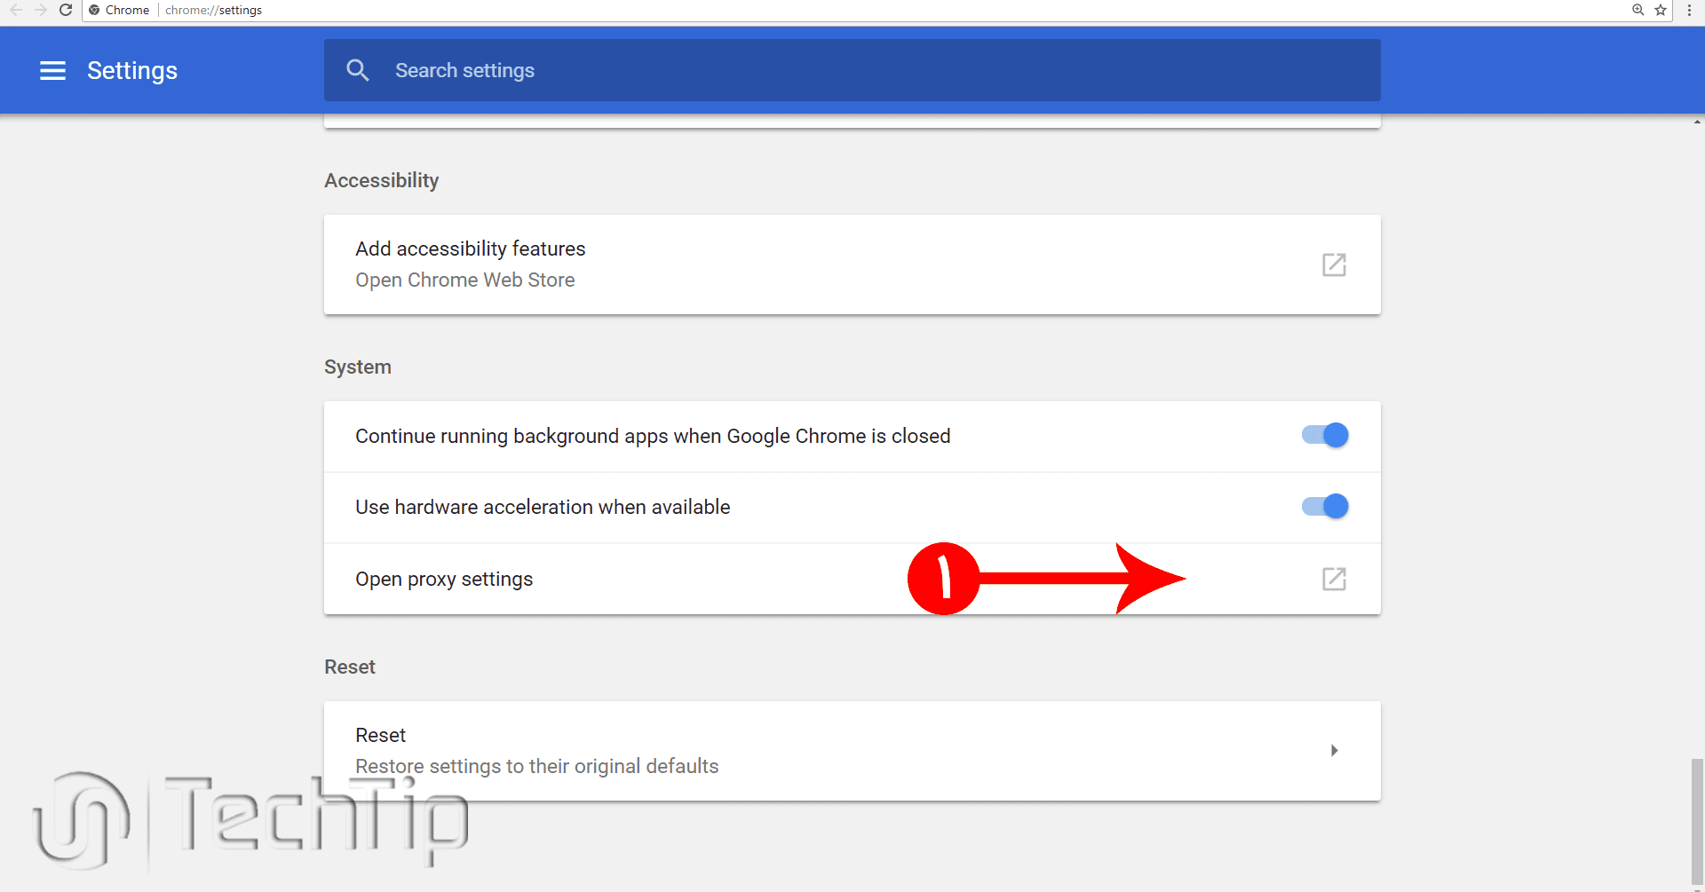Click the System section heading
The height and width of the screenshot is (892, 1705).
[x=357, y=367]
